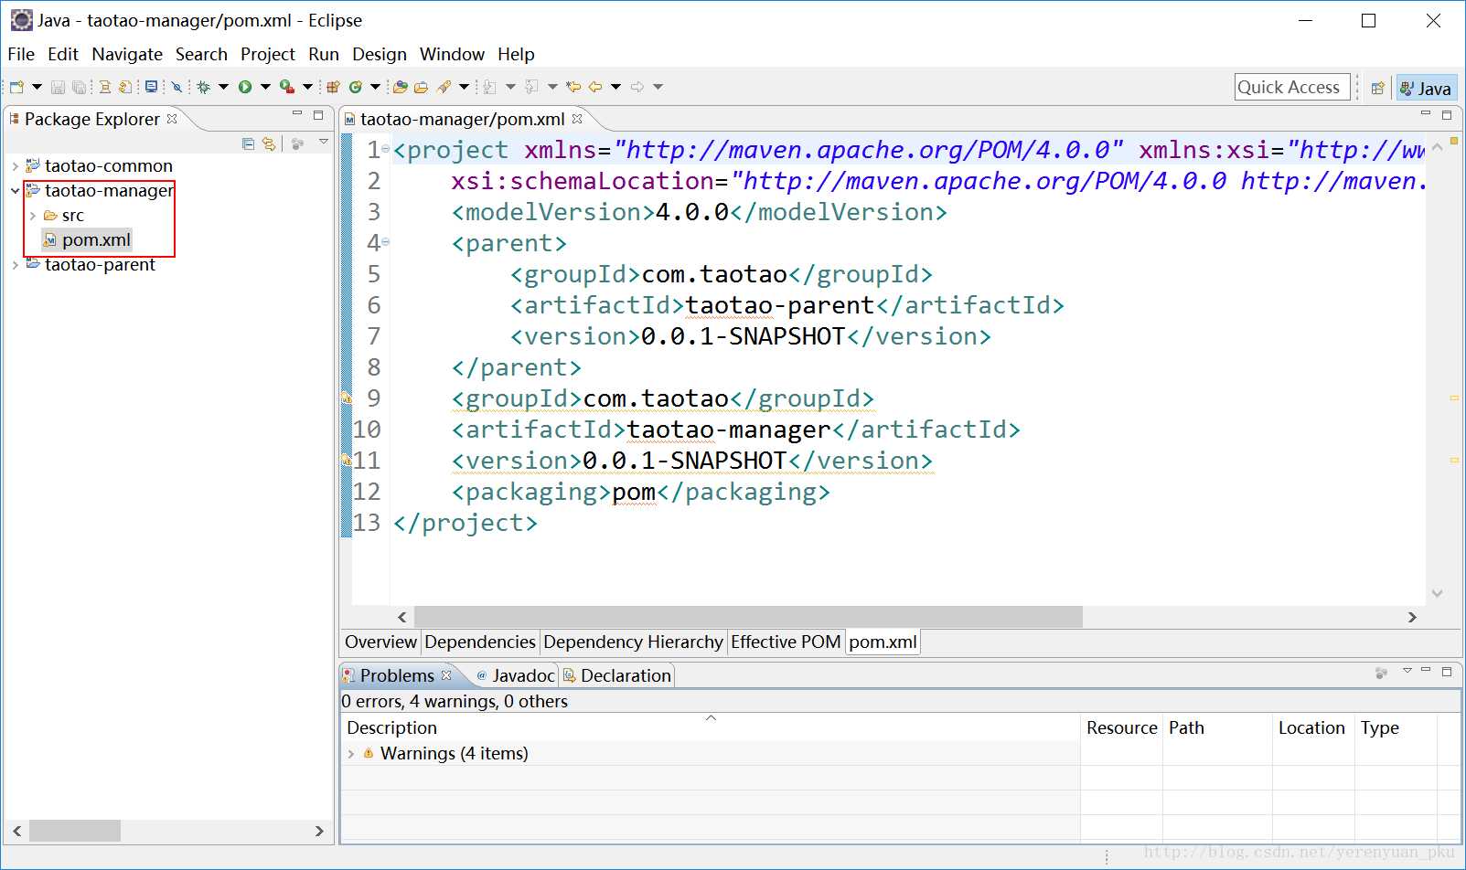Minimize the Package Explorer view

[297, 114]
